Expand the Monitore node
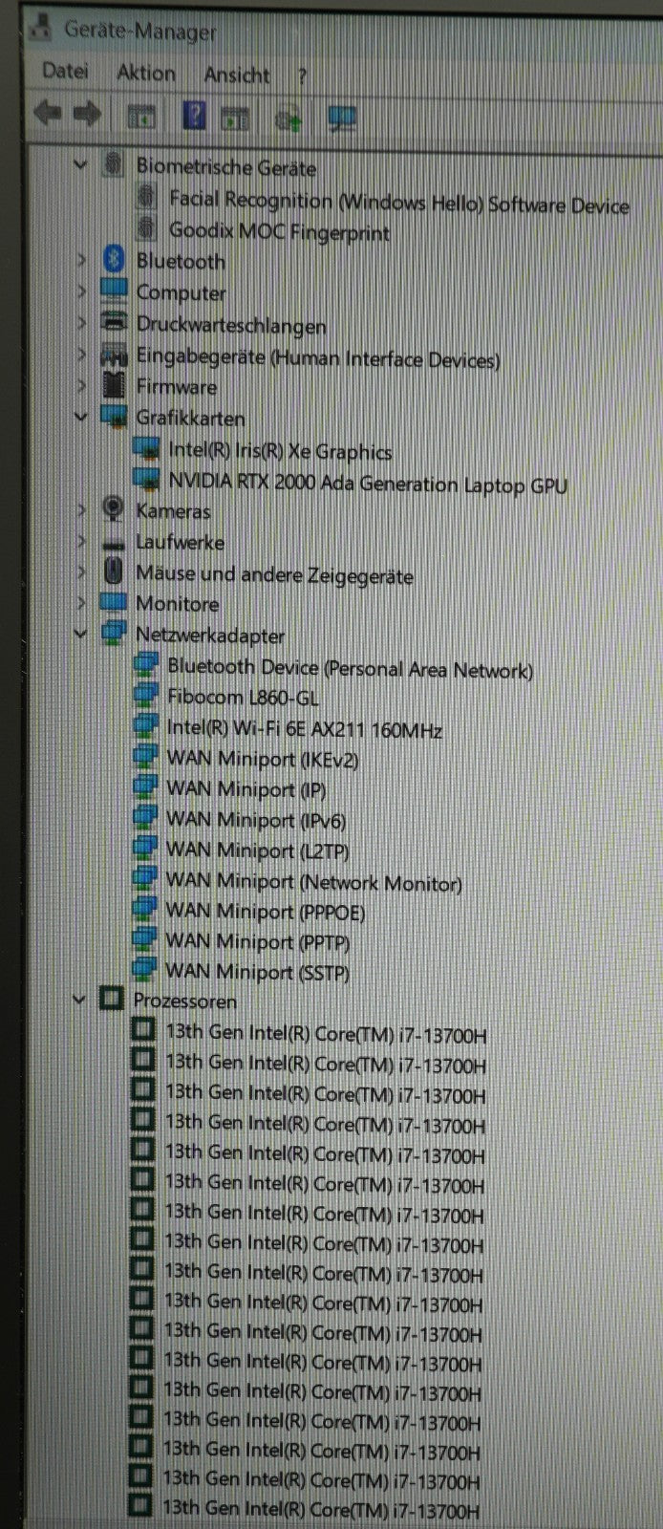 [x=81, y=602]
